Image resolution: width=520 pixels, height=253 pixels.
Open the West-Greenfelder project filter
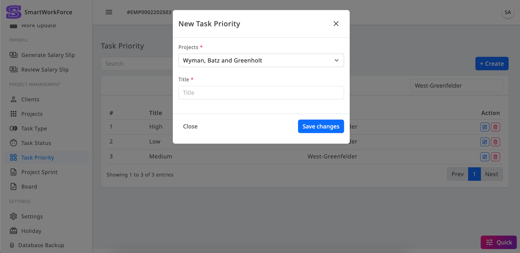click(456, 86)
